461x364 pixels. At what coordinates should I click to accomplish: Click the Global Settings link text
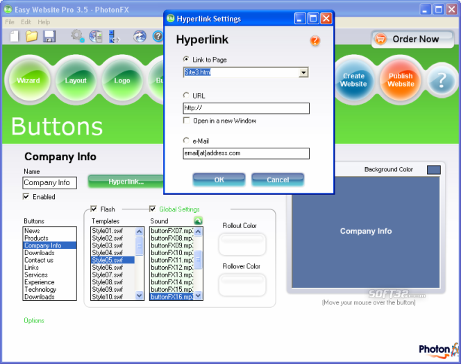pyautogui.click(x=179, y=209)
